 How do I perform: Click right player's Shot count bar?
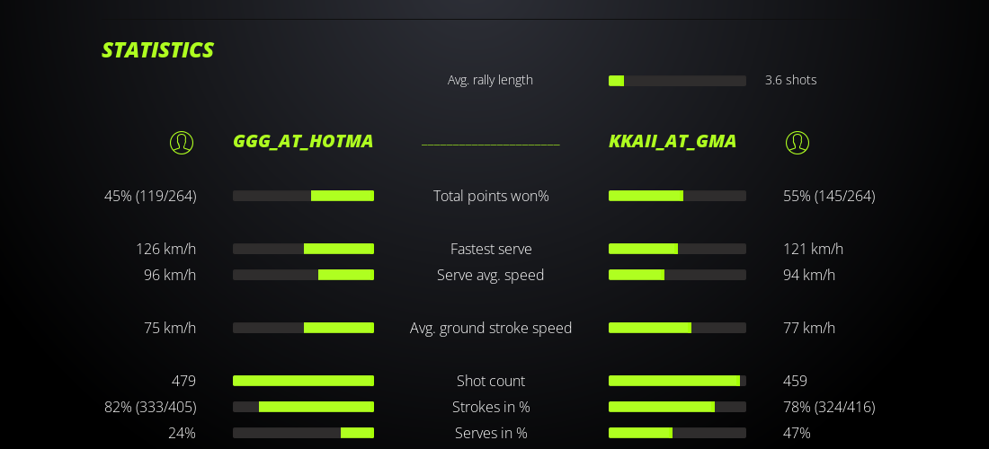pos(677,381)
